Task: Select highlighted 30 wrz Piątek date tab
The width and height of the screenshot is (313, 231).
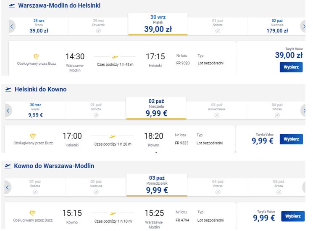Action: tap(158, 24)
